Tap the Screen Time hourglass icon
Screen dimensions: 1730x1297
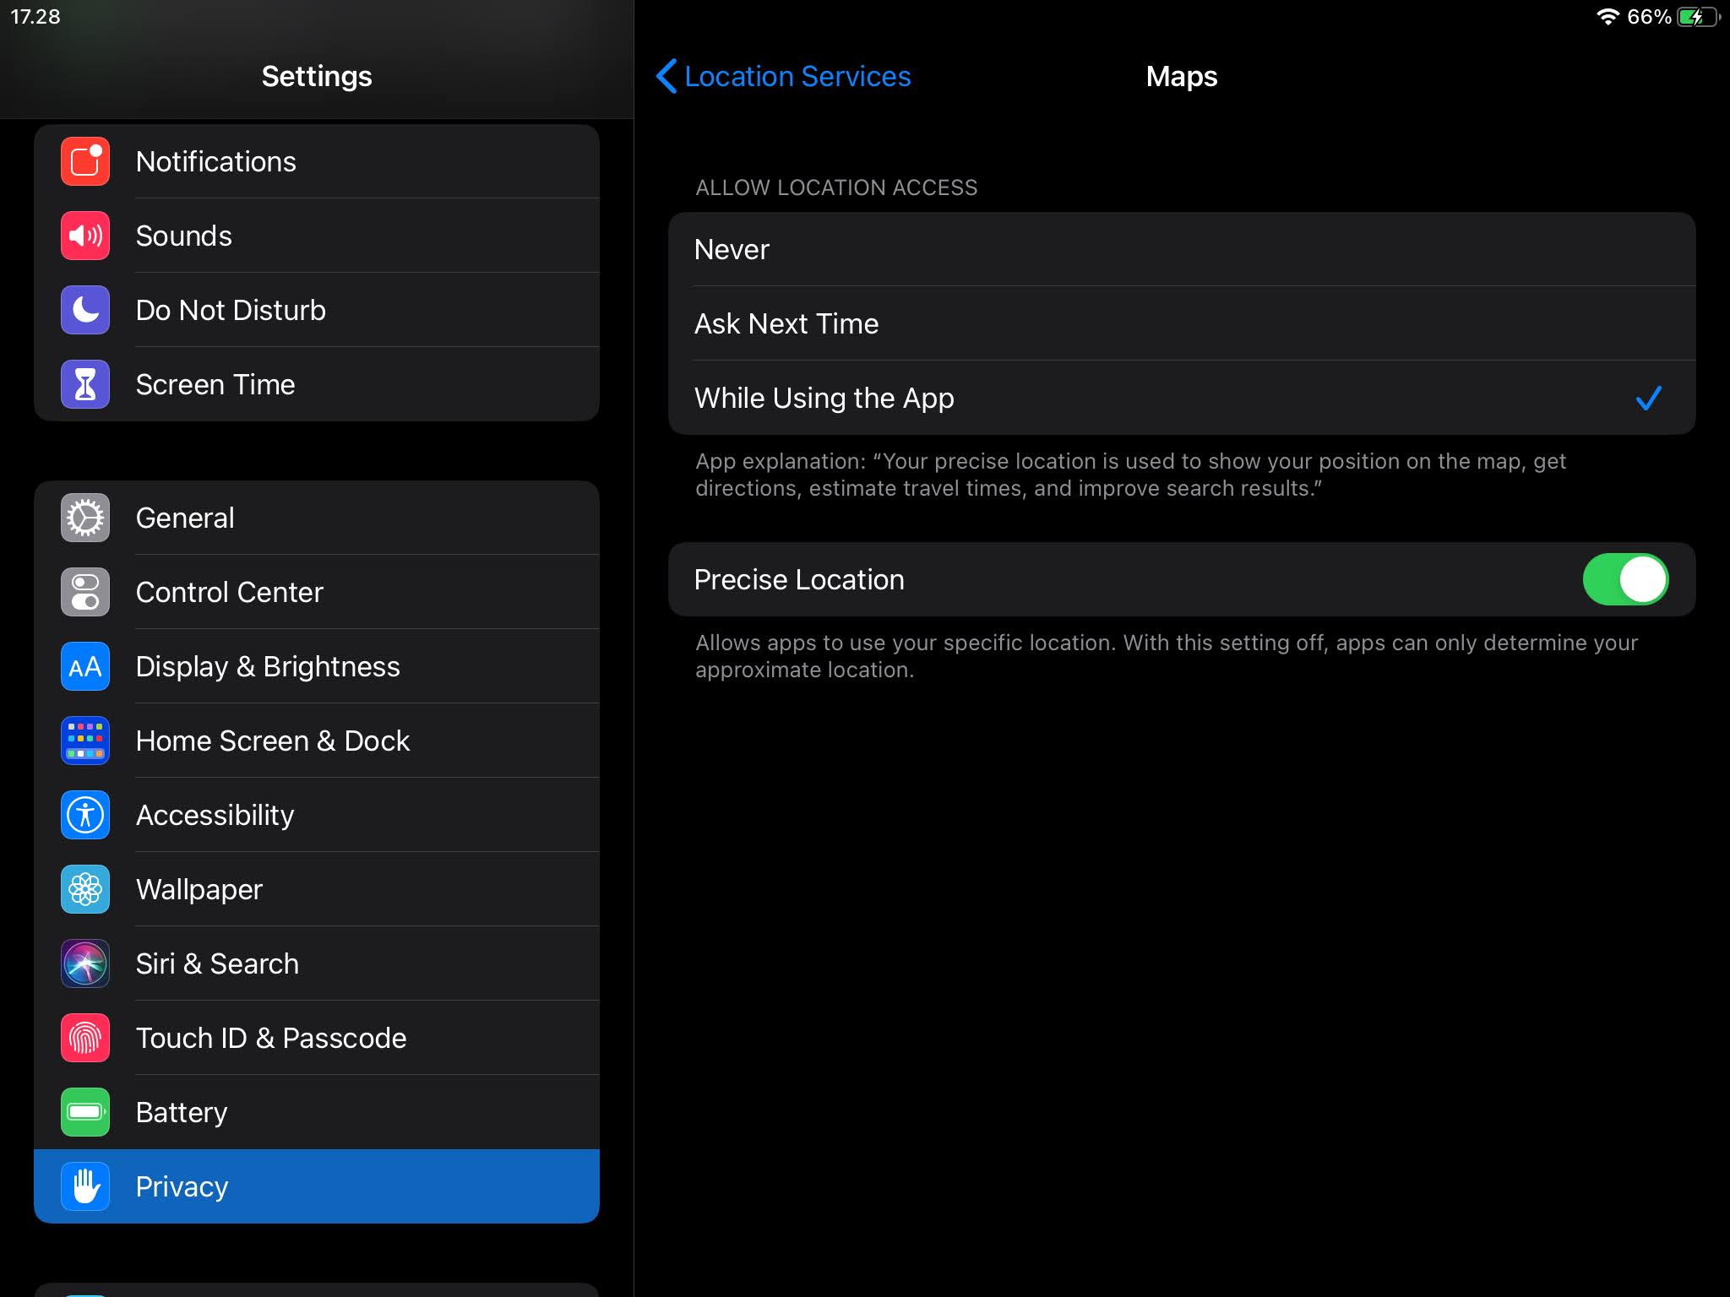point(85,384)
